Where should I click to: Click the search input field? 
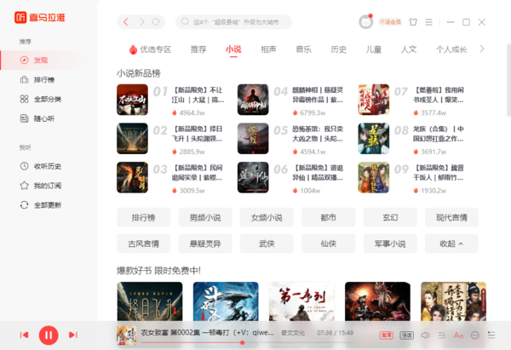(x=233, y=22)
